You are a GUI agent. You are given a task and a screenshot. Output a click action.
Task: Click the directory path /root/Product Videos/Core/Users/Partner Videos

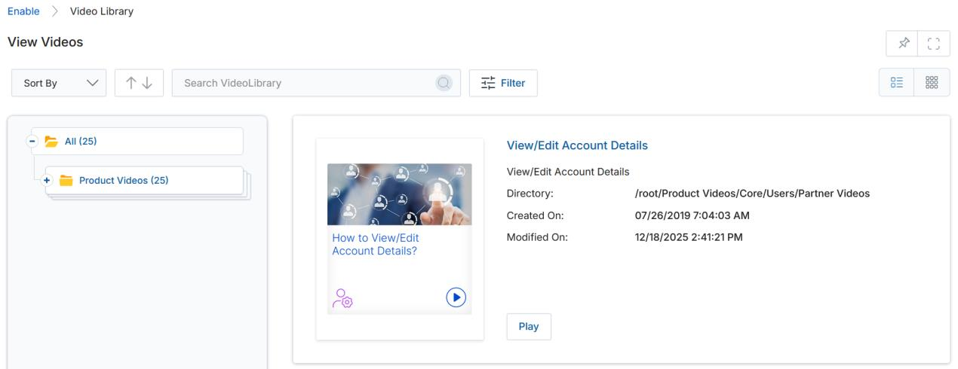tap(753, 194)
